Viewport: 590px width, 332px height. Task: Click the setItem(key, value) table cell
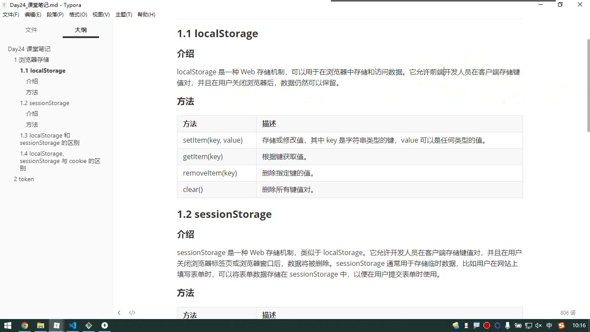[217, 140]
